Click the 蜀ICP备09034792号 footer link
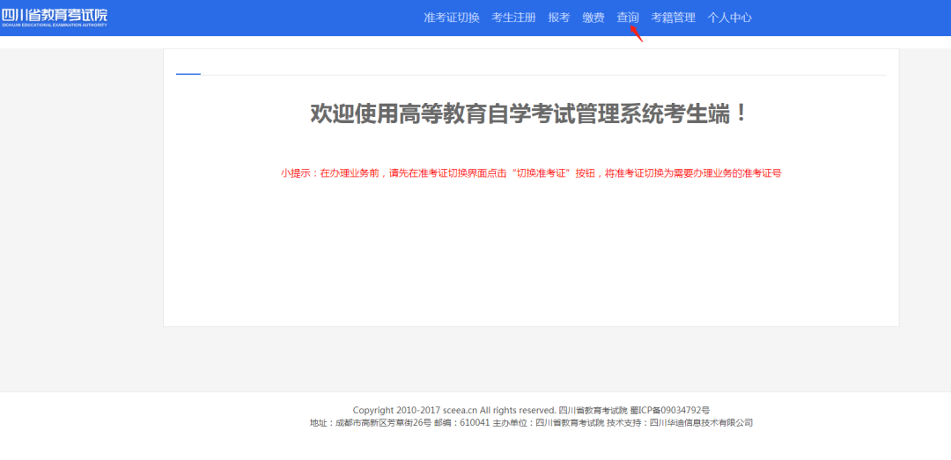Screen dimensions: 951x460 [x=670, y=410]
